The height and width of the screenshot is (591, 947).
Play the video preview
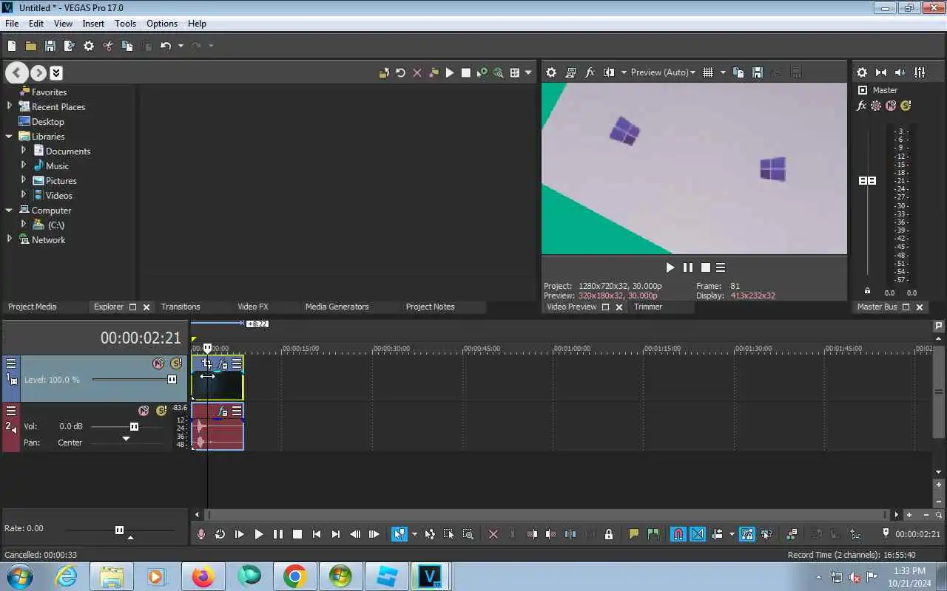[x=670, y=267]
